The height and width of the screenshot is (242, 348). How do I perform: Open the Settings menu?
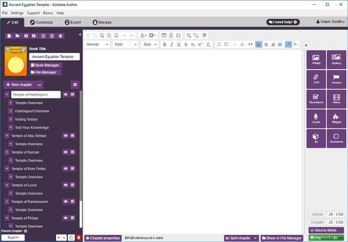(x=17, y=13)
